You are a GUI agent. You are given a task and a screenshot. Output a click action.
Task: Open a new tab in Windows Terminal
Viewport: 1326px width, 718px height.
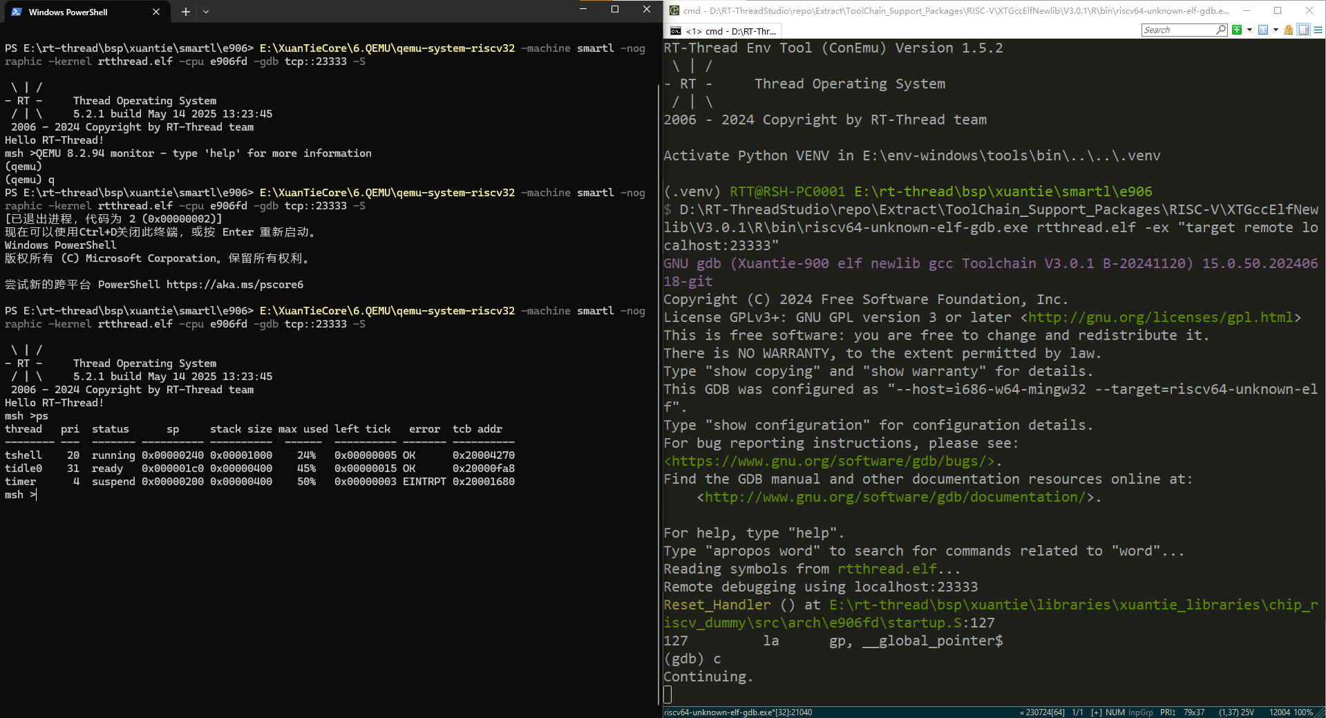pos(185,12)
